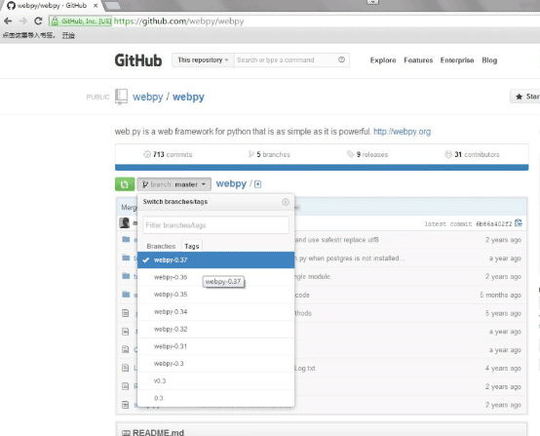Screen dimensions: 540x436
Task: Click the Filter branches/tags input field
Action: click(215, 225)
